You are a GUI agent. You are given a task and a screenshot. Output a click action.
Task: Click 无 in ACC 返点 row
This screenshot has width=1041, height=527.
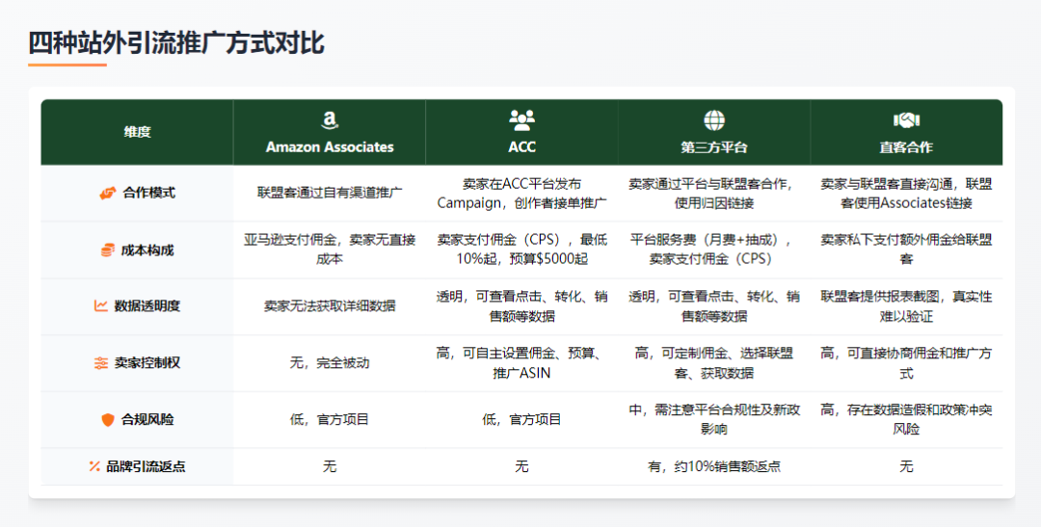521,466
